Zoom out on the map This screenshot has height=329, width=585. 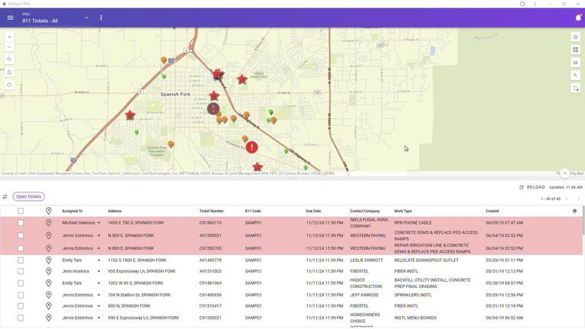click(x=9, y=47)
